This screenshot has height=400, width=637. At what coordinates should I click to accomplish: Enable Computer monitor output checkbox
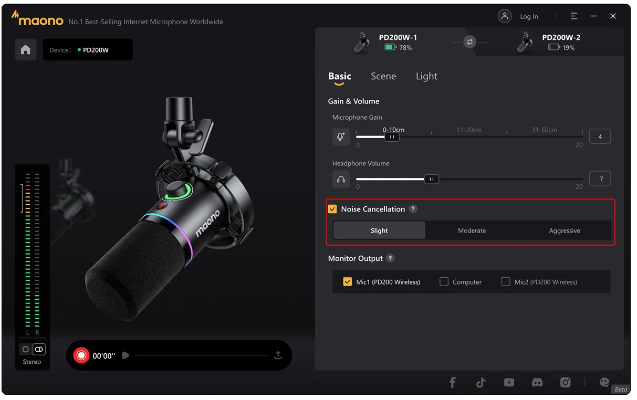[444, 282]
